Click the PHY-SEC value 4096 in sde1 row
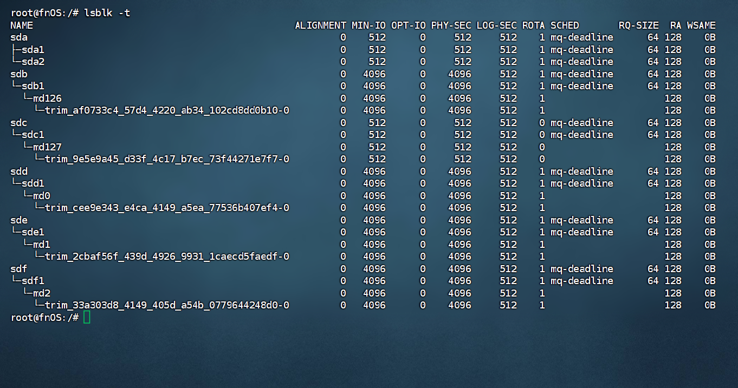This screenshot has height=388, width=738. pos(460,232)
